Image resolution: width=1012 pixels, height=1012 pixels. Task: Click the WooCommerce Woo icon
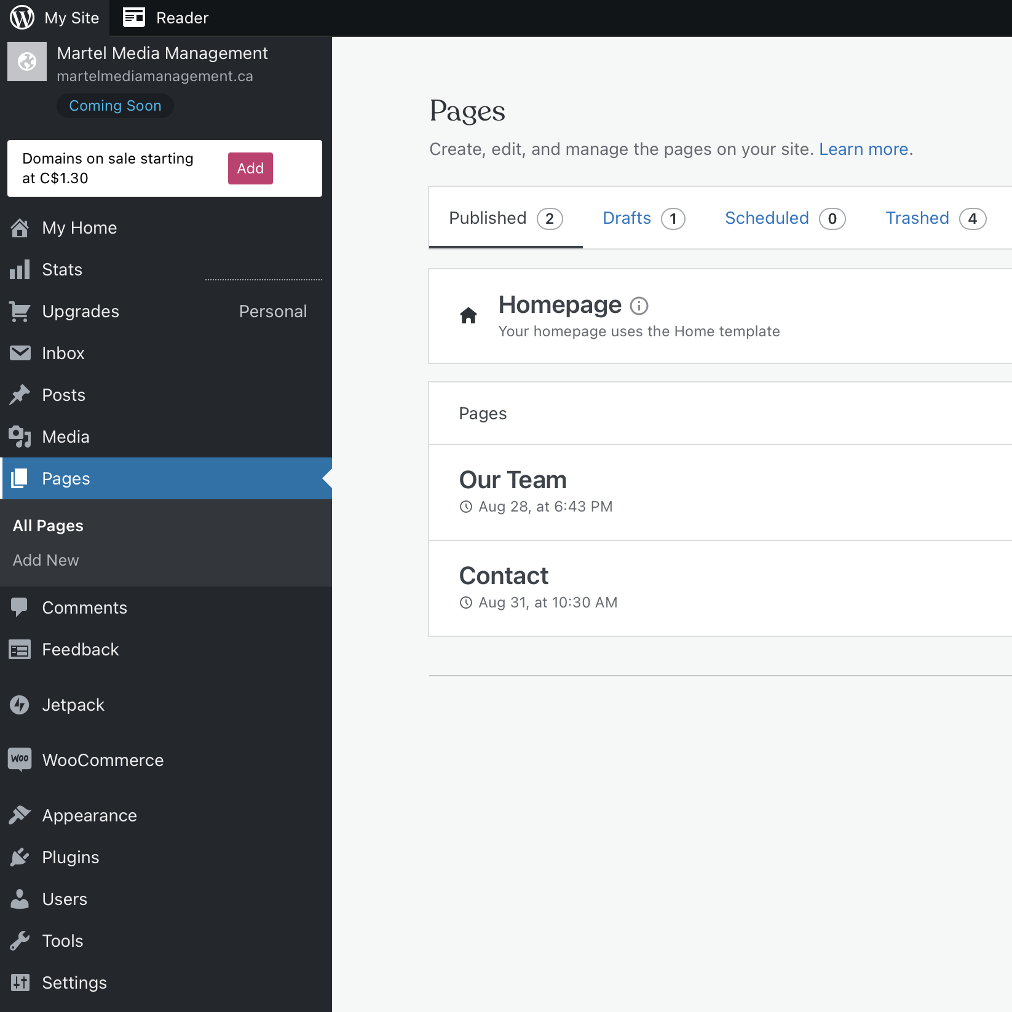[20, 759]
